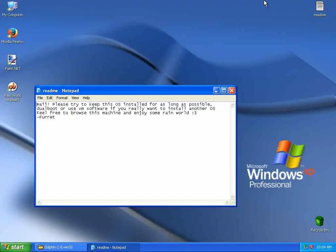
Task: Click the line starting 'dualboot or use vm'
Action: click(126, 109)
